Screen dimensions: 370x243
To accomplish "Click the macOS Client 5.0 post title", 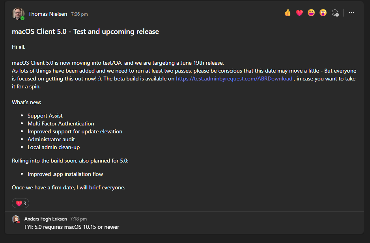I will [86, 32].
